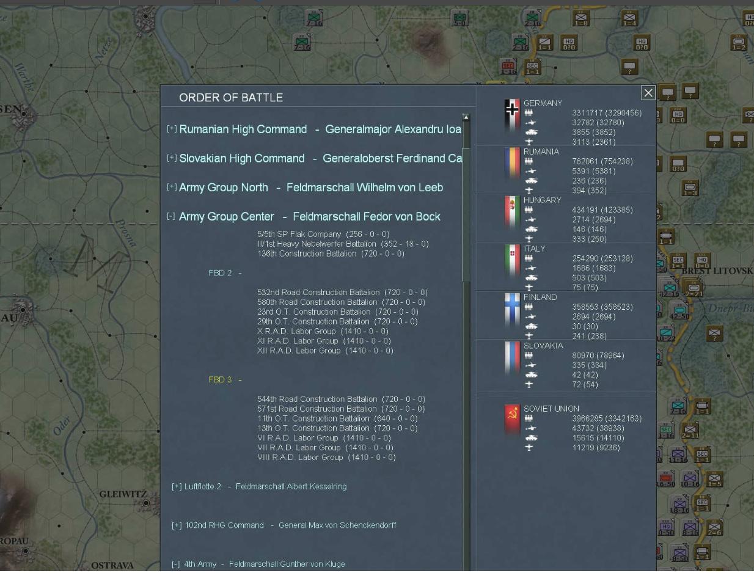Select the Soviet infantry counter marked 1=5
The height and width of the screenshot is (573, 754).
[x=714, y=480]
